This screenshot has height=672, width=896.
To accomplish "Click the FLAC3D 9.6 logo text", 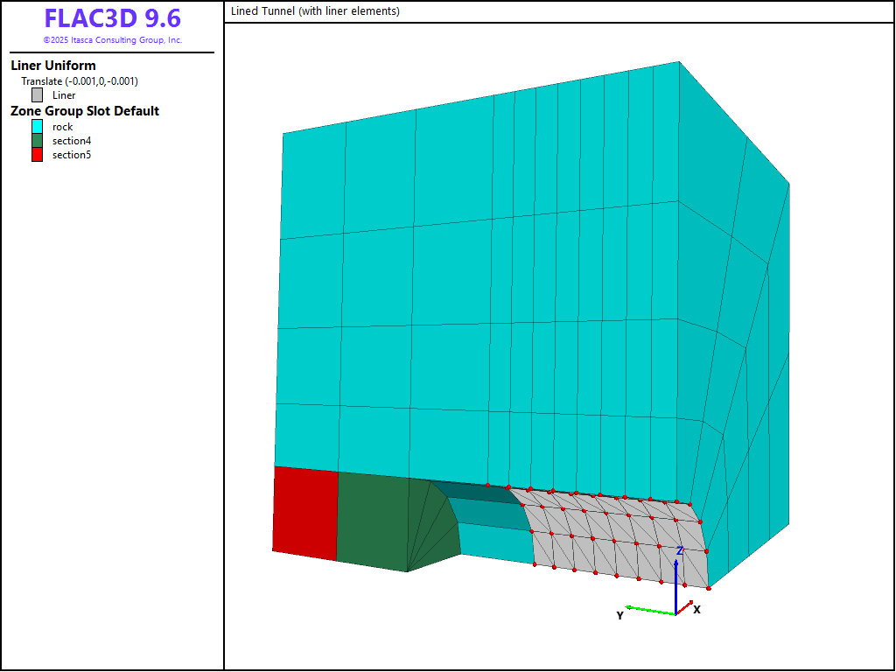I will tap(112, 19).
